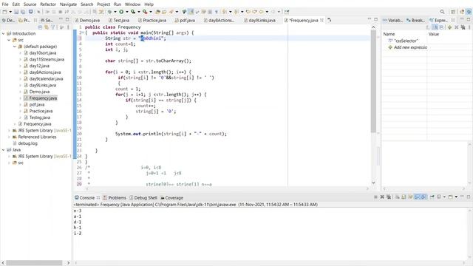Switch to the Breakpoints view tab

tap(415, 20)
